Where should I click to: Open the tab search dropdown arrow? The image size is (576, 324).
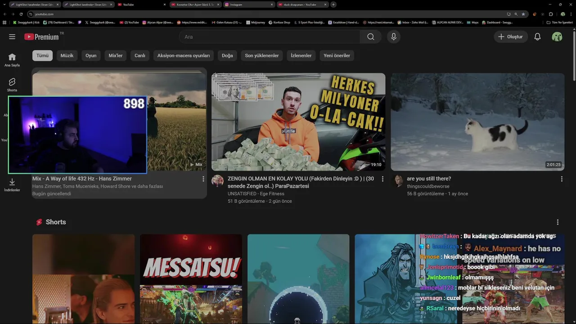click(4, 4)
